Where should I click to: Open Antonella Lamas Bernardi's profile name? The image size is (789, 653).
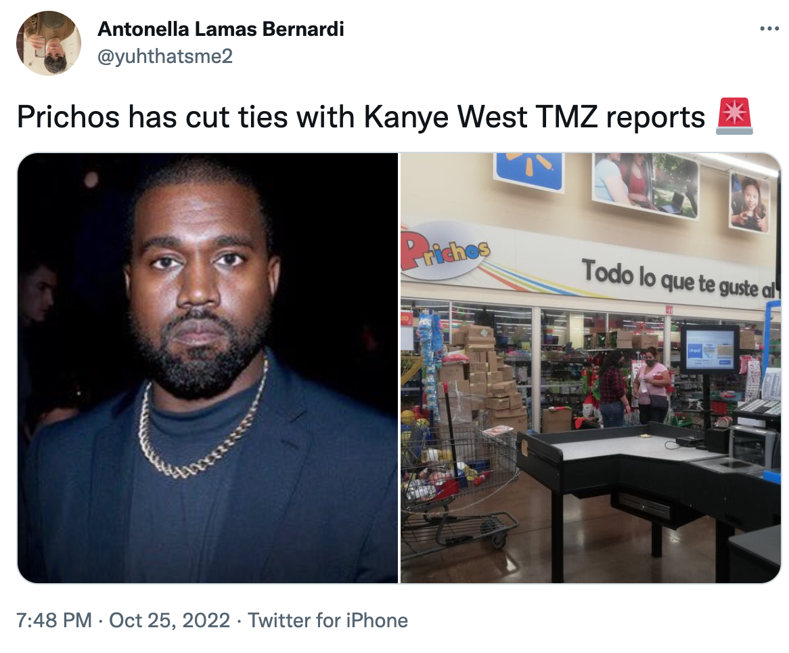[x=221, y=28]
